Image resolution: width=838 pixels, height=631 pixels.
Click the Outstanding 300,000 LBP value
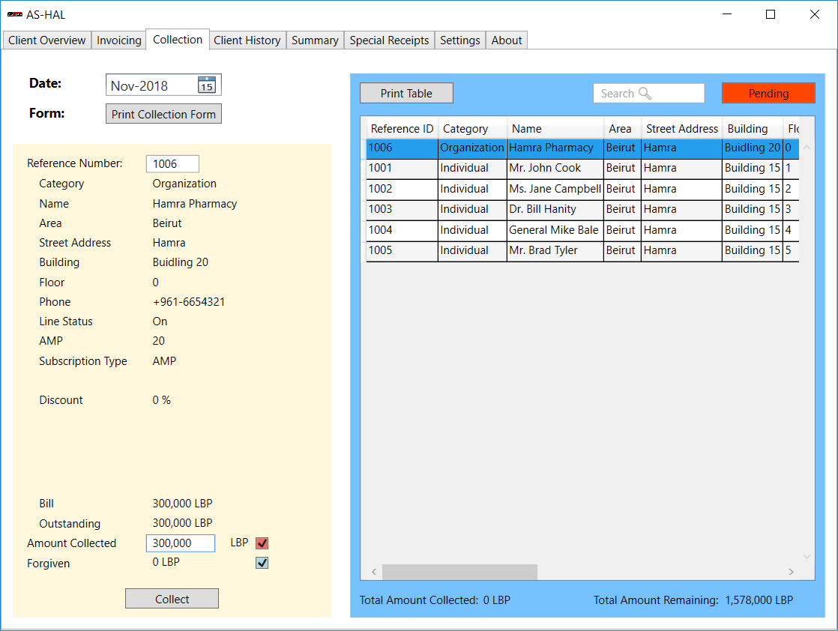tap(182, 523)
